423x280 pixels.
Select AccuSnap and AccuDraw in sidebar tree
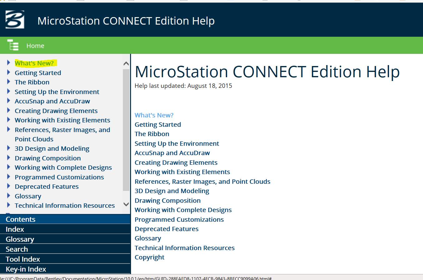click(x=52, y=101)
